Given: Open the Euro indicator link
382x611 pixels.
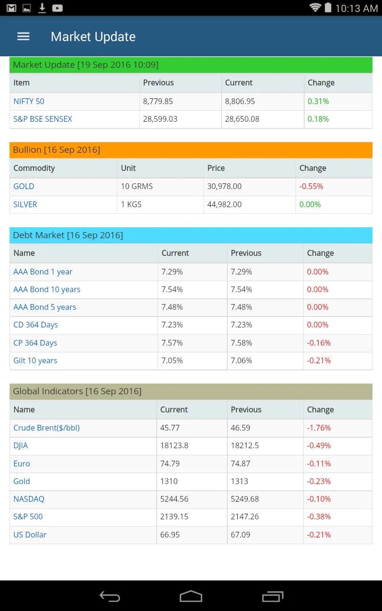Looking at the screenshot, I should [x=21, y=464].
